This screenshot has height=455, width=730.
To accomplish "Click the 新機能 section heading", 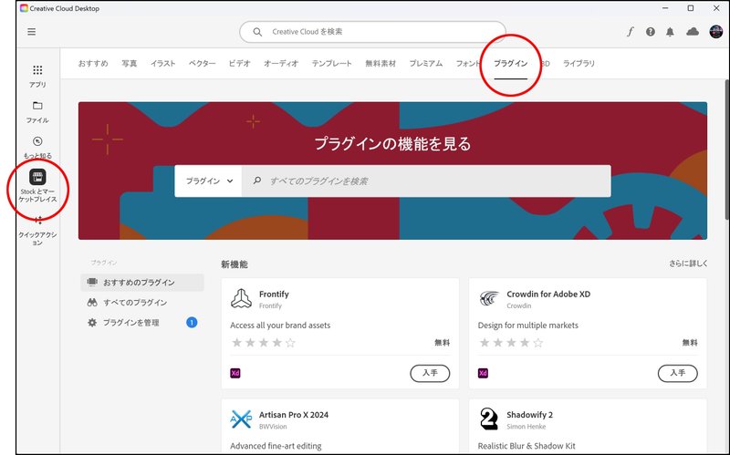I will pyautogui.click(x=235, y=264).
